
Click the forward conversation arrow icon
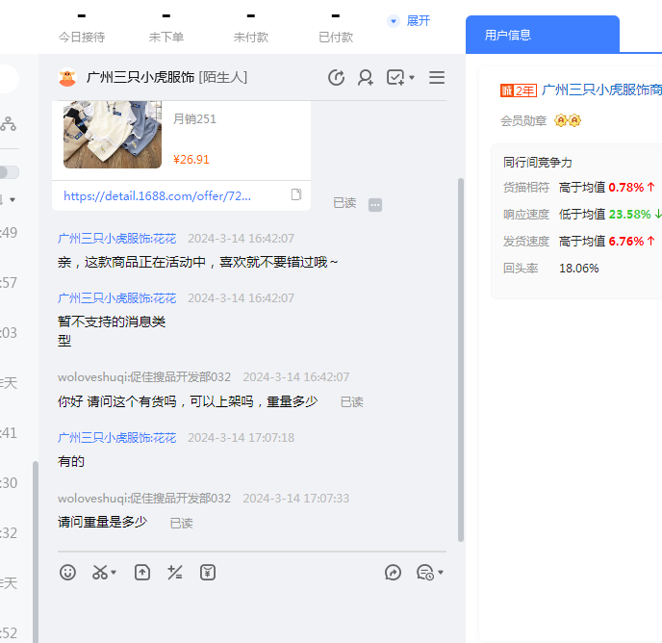(x=393, y=572)
